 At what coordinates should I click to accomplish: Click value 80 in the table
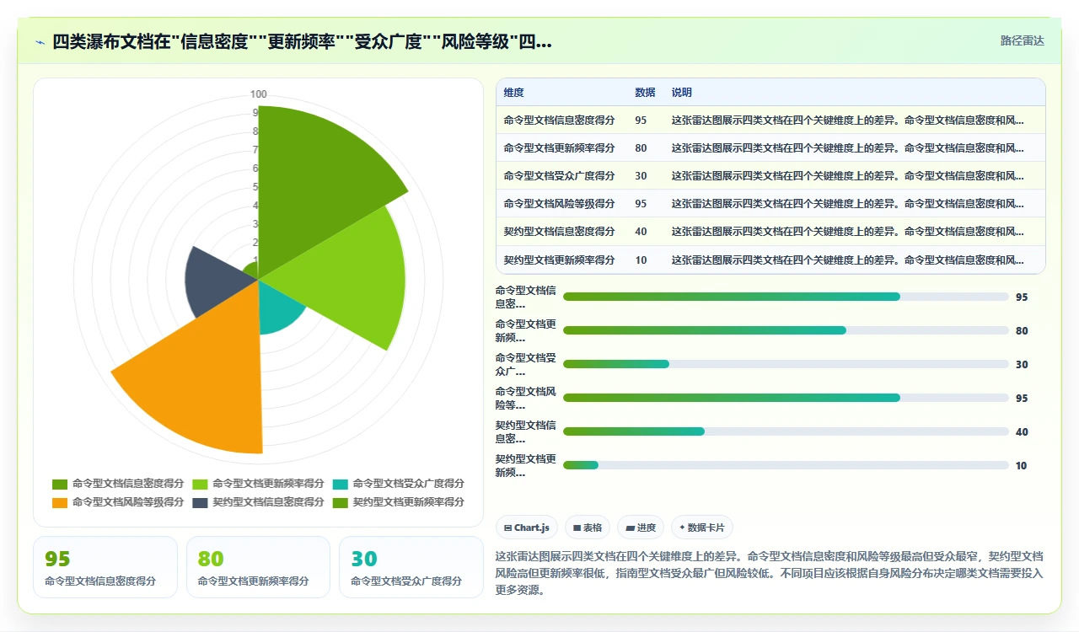pyautogui.click(x=641, y=147)
